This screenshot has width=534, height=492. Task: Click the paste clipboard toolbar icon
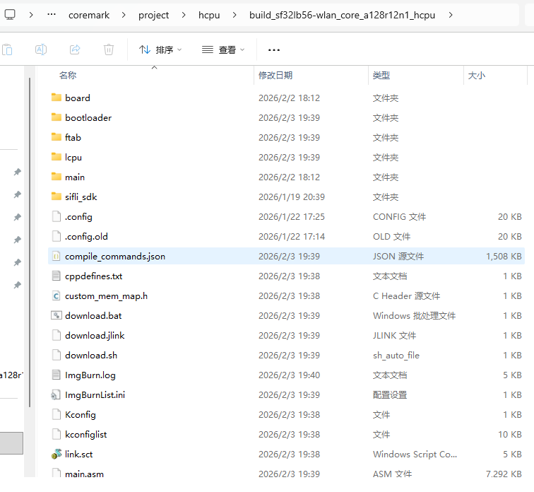7,49
